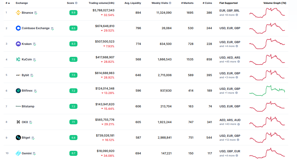
Task: Click Binance's 7d volume graph
Action: coord(267,13)
